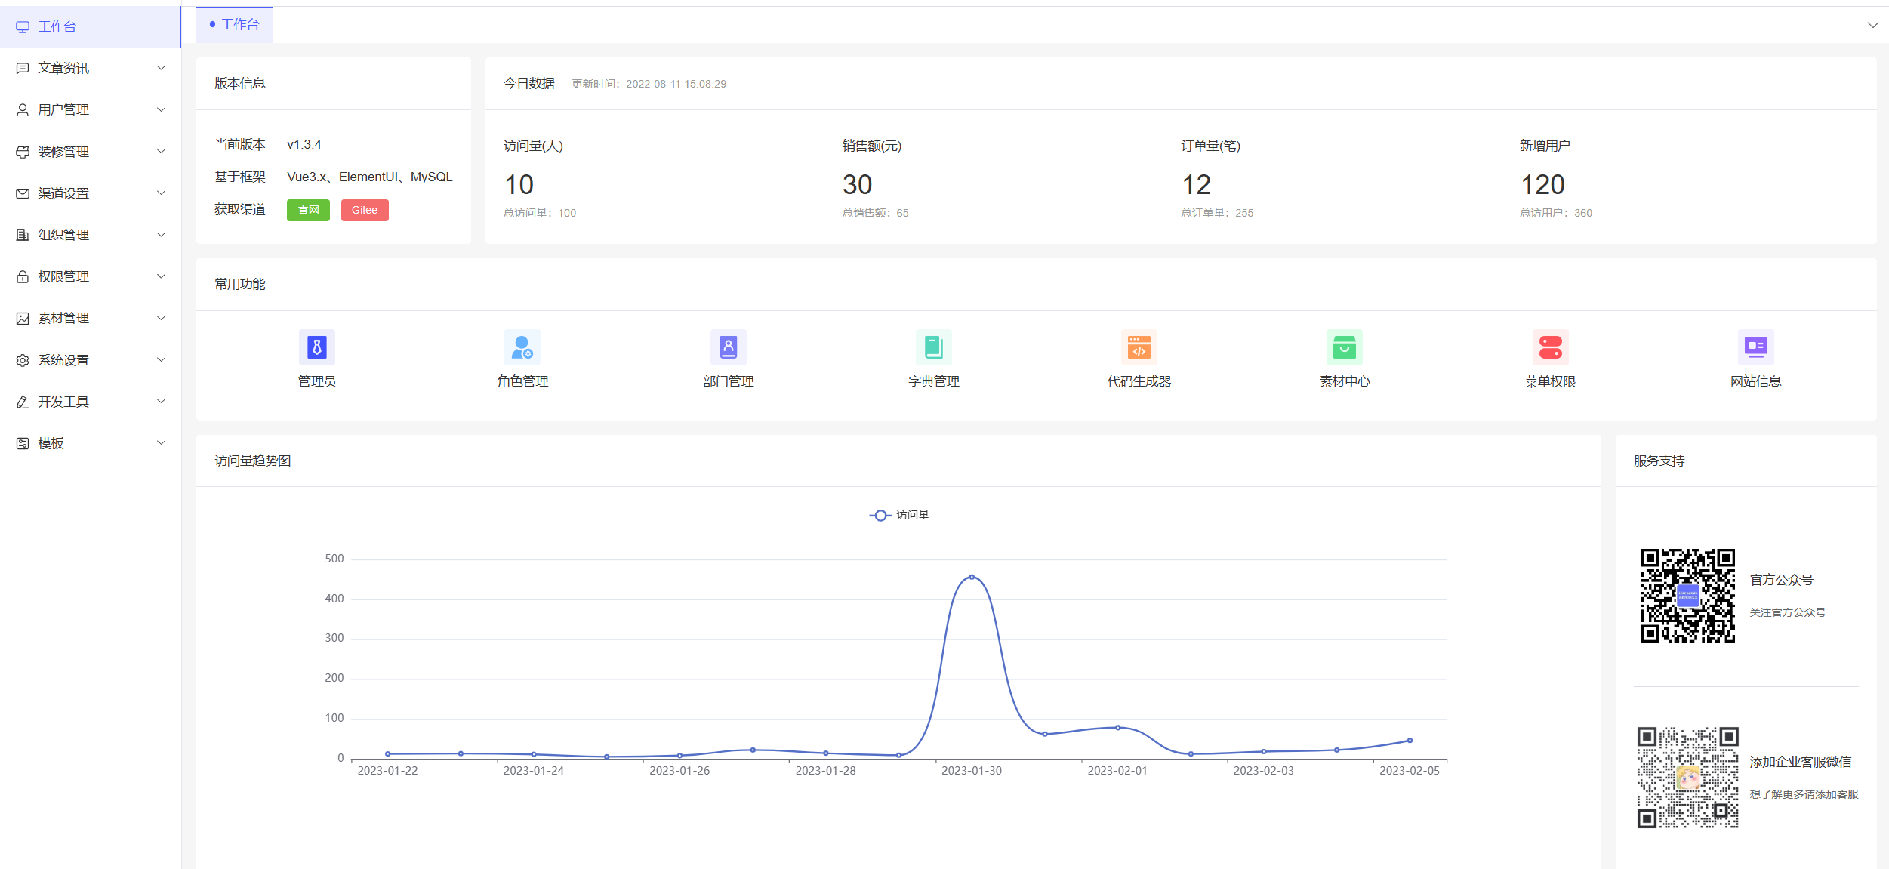Click the 组织管理 building icon in sidebar
Viewport: 1889px width, 869px height.
click(23, 235)
